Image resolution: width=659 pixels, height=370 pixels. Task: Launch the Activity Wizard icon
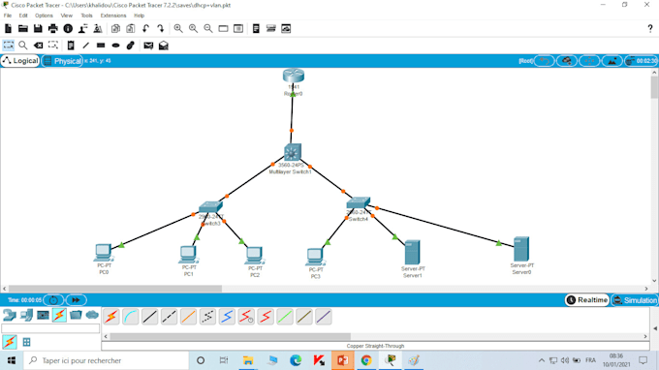[x=82, y=28]
